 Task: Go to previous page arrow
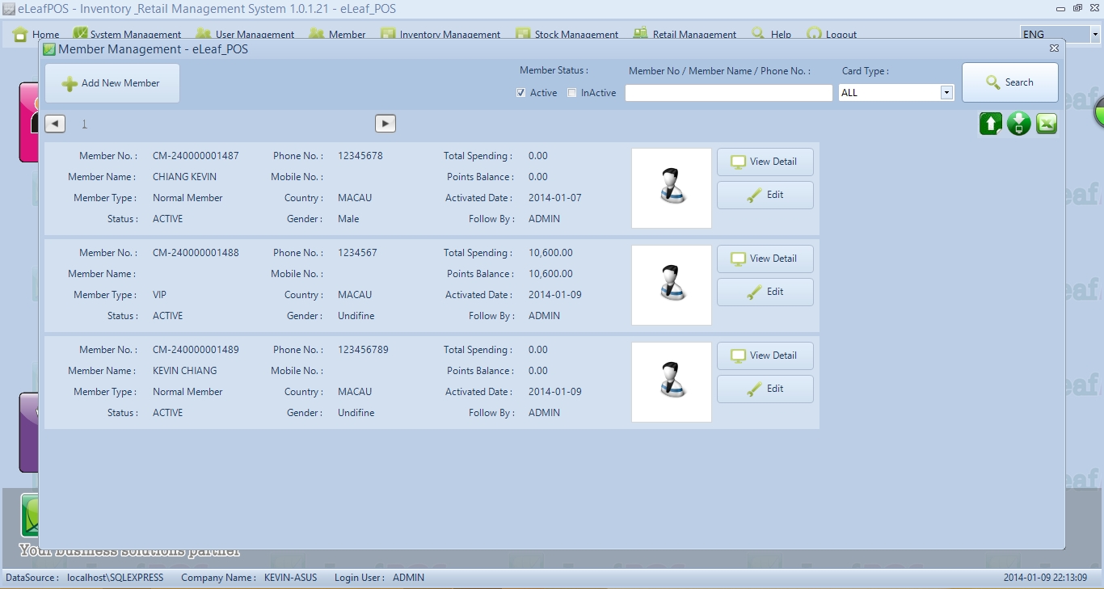pyautogui.click(x=55, y=124)
